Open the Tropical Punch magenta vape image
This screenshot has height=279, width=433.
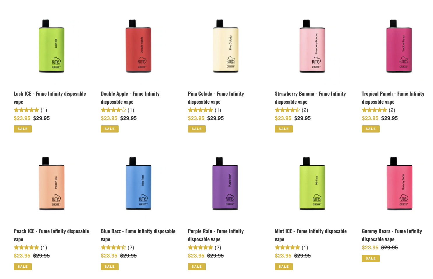point(399,46)
